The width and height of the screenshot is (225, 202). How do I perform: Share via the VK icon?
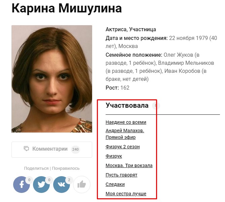[62, 185]
